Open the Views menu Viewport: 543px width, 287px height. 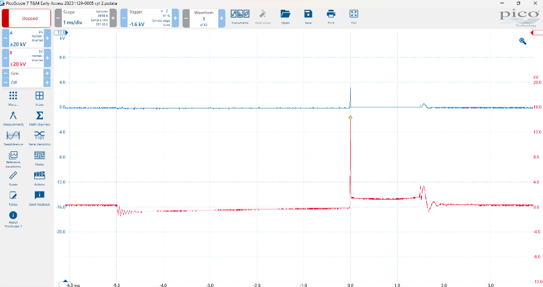point(39,97)
